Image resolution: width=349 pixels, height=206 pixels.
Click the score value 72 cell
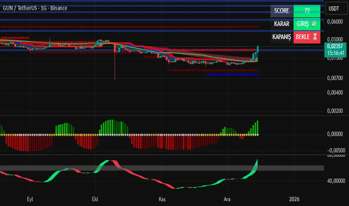(x=307, y=10)
